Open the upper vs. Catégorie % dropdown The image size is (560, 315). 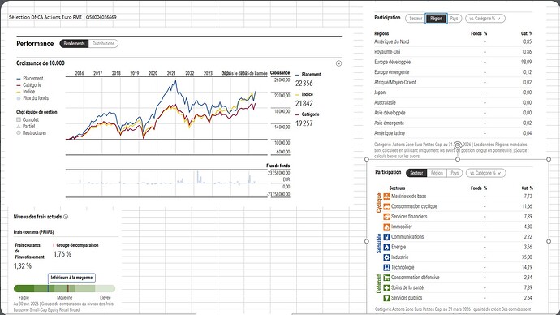485,18
